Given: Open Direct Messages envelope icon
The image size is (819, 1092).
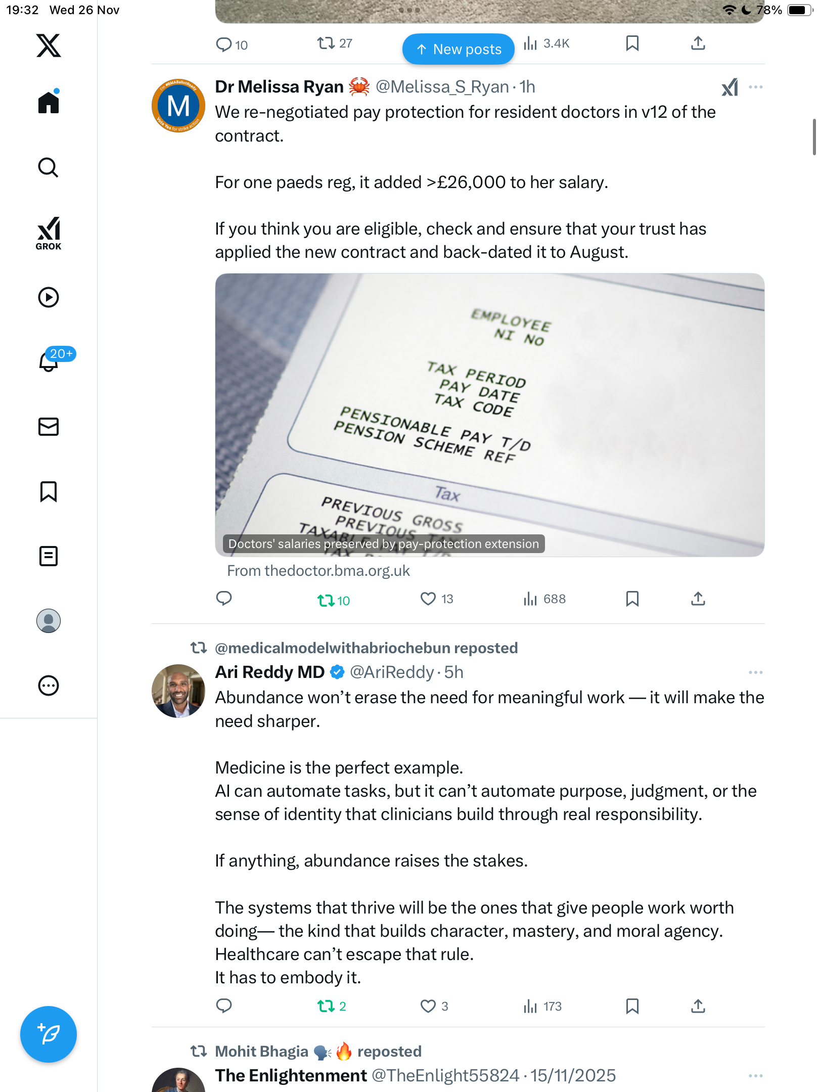Looking at the screenshot, I should (49, 427).
